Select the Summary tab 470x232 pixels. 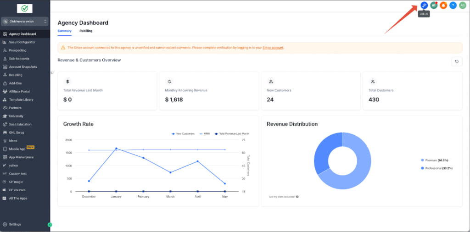pyautogui.click(x=64, y=31)
